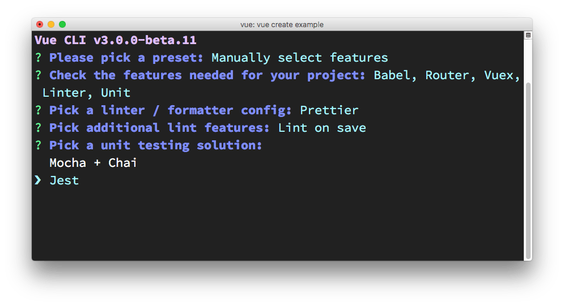Screen dimensions: 564x306
Task: Click the question mark before unit testing prompt
Action: [38, 145]
